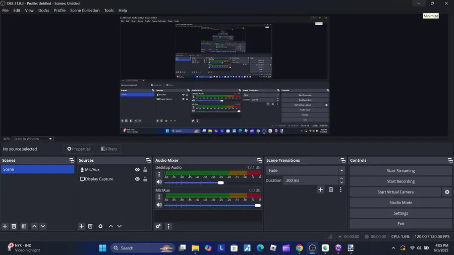The image size is (454, 255).
Task: Open source Filters button
Action: click(109, 149)
